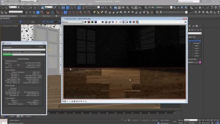Click the save file icon in quick access toolbar
Viewport: 220px width, 124px height.
(8, 1)
